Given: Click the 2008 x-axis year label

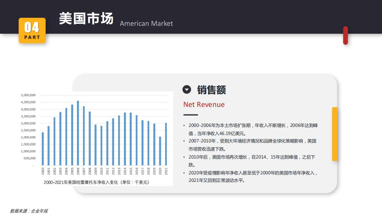Looking at the screenshot, I should coord(90,171).
